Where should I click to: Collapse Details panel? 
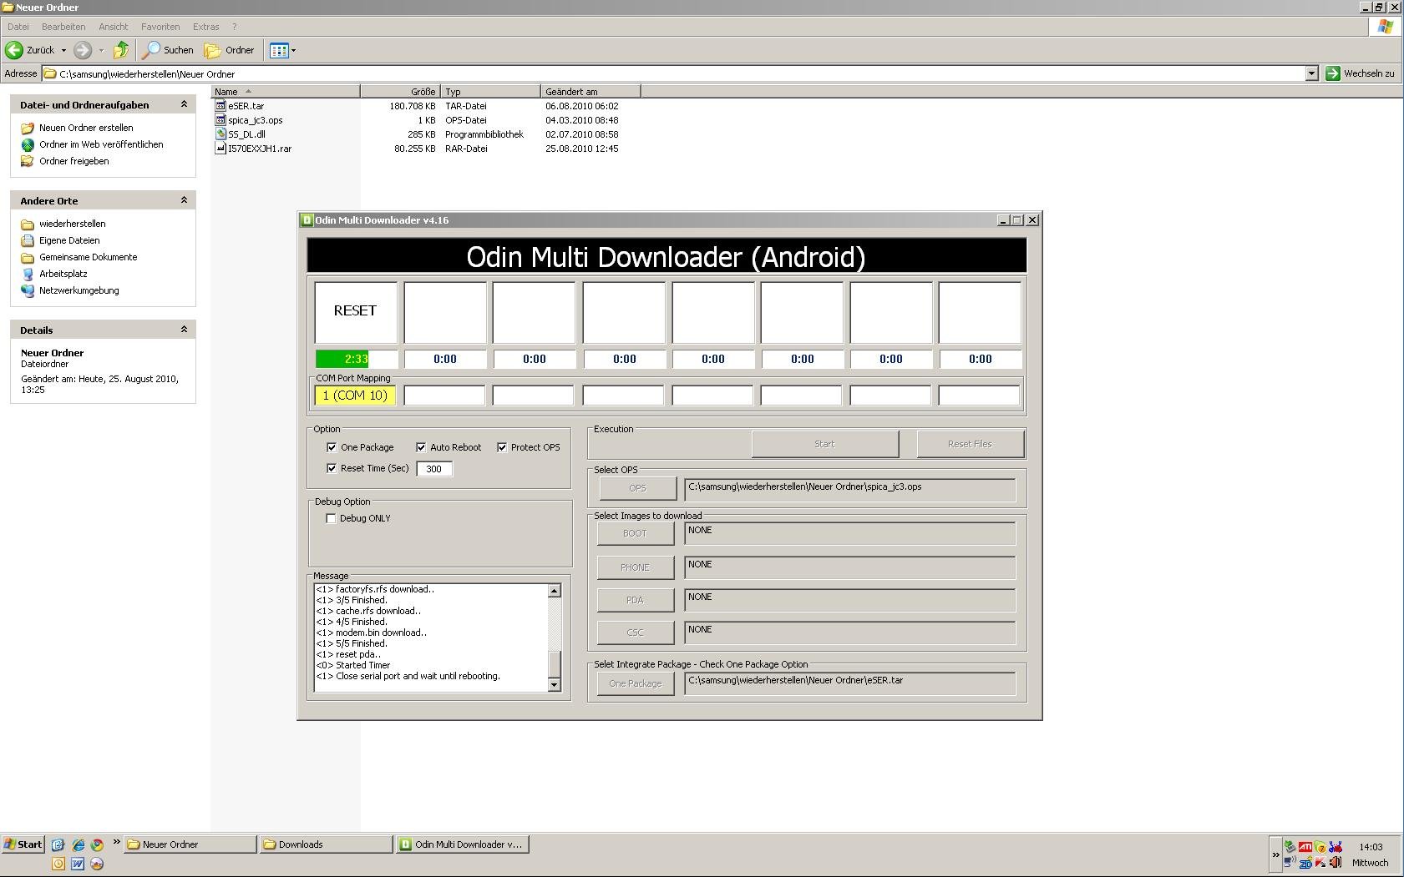point(184,330)
